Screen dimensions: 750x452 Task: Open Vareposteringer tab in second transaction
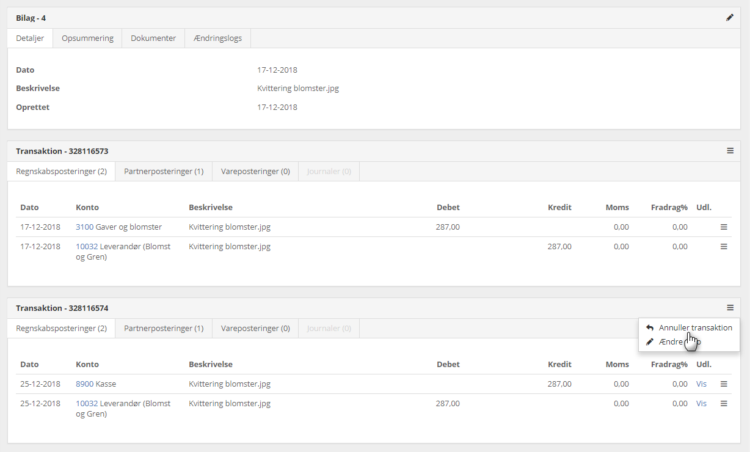click(x=255, y=329)
